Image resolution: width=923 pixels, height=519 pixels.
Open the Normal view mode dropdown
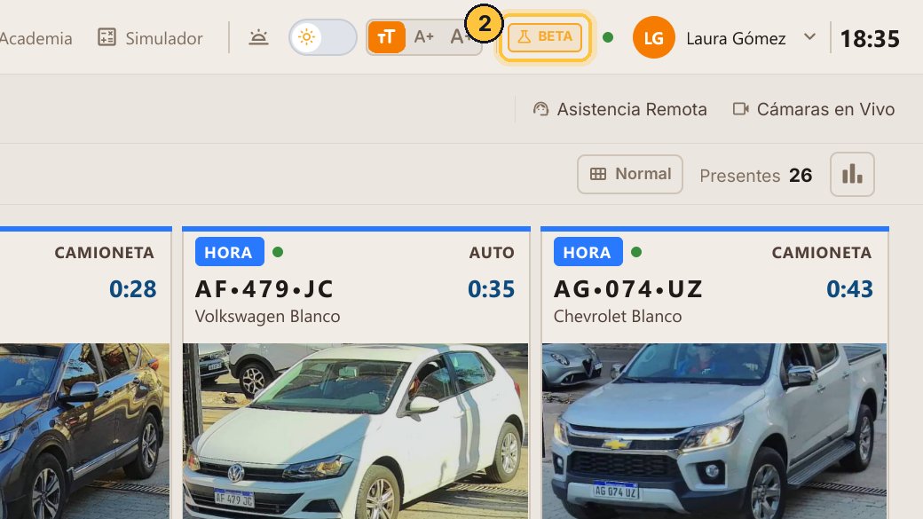(630, 174)
